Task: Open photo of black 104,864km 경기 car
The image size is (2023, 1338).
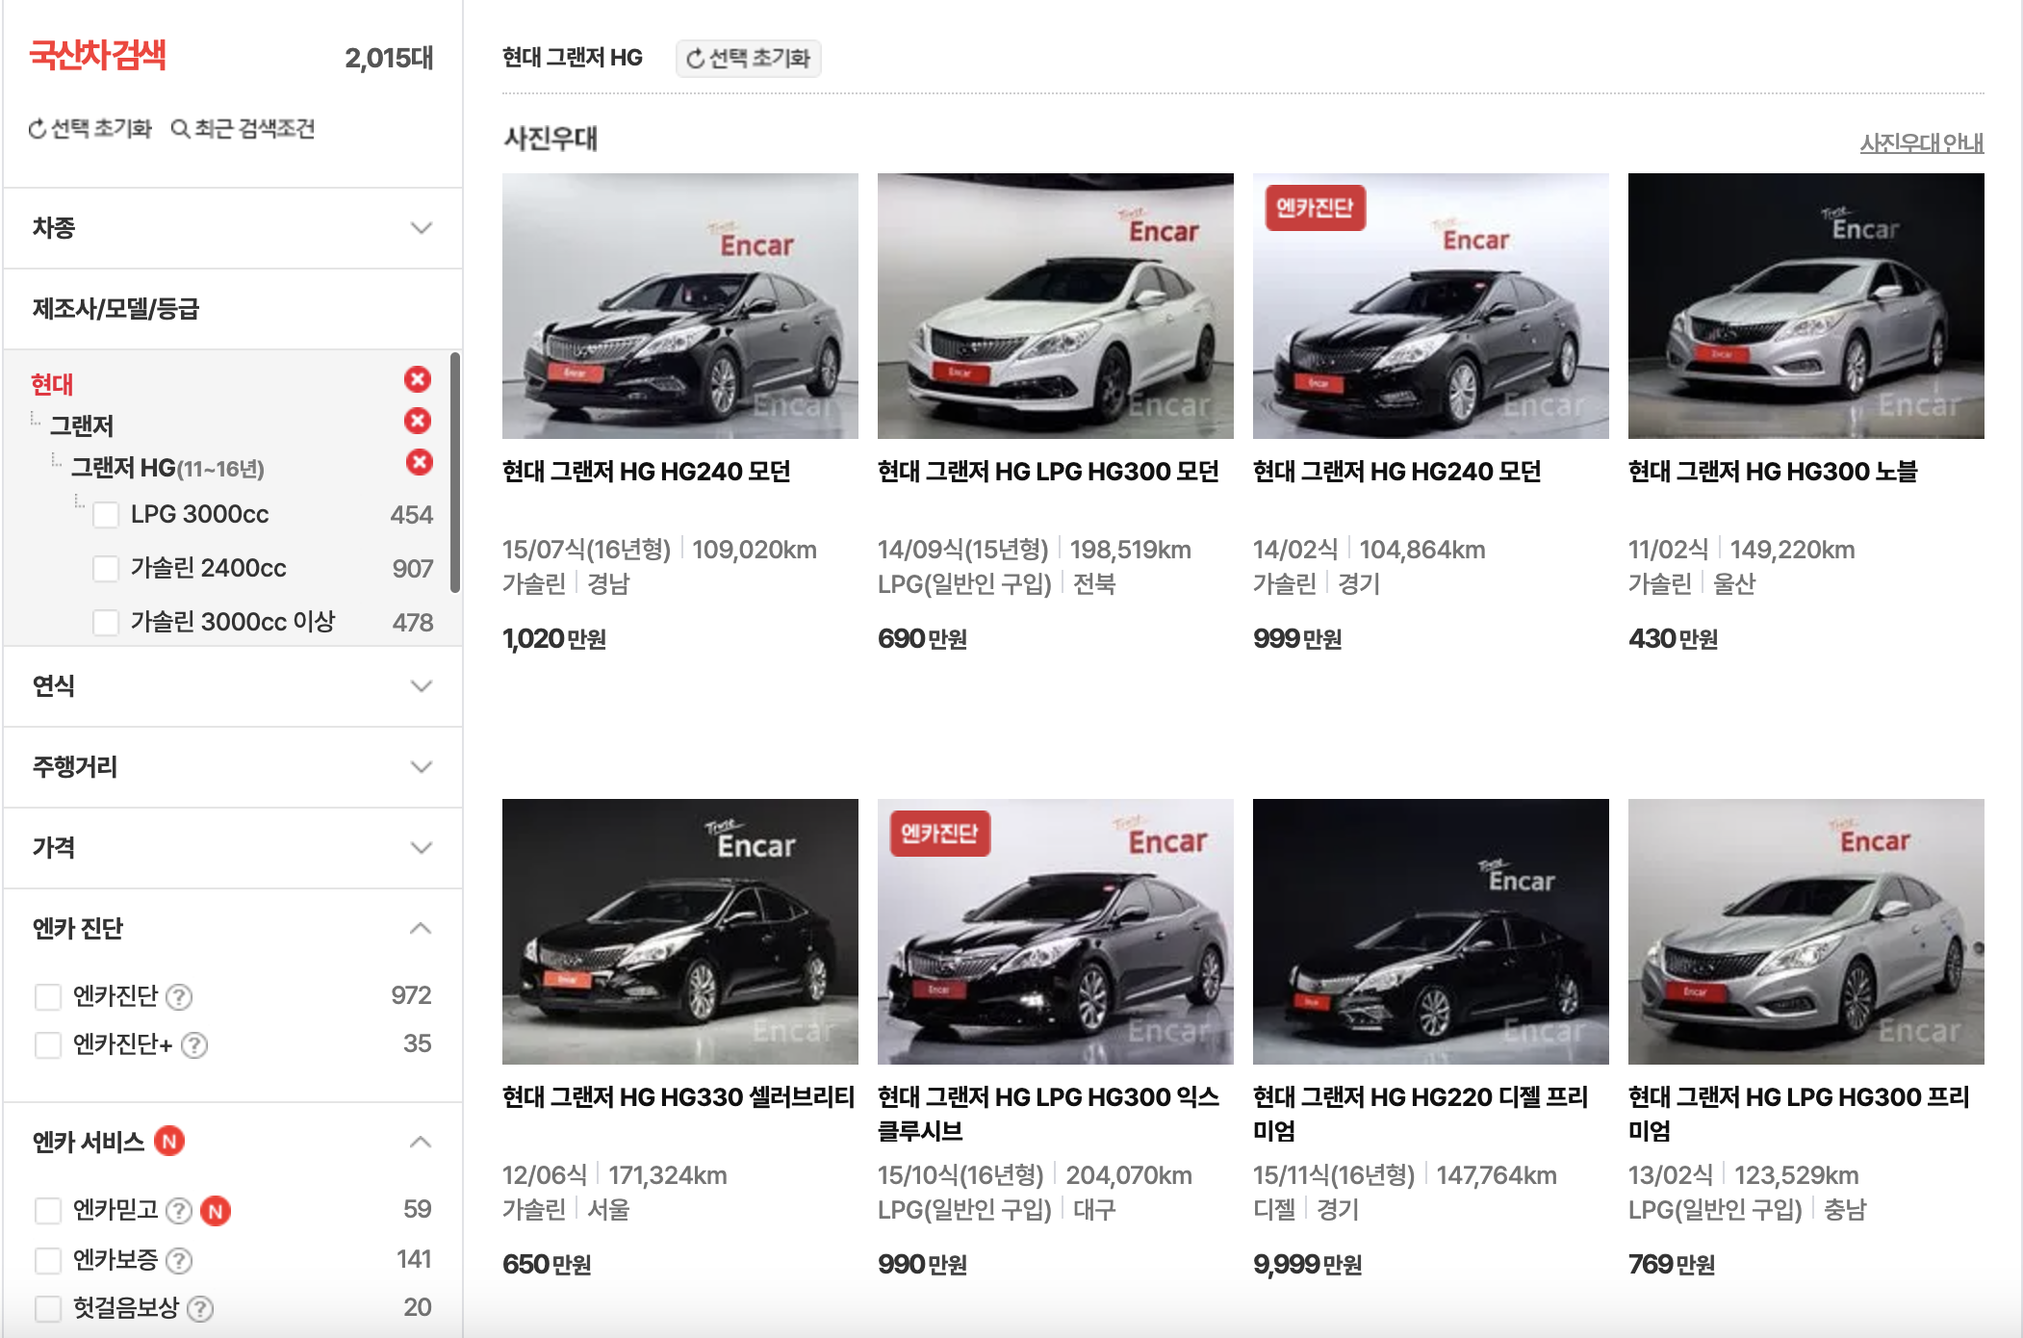Action: point(1431,306)
